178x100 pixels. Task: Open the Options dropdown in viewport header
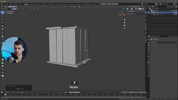(x=143, y=7)
